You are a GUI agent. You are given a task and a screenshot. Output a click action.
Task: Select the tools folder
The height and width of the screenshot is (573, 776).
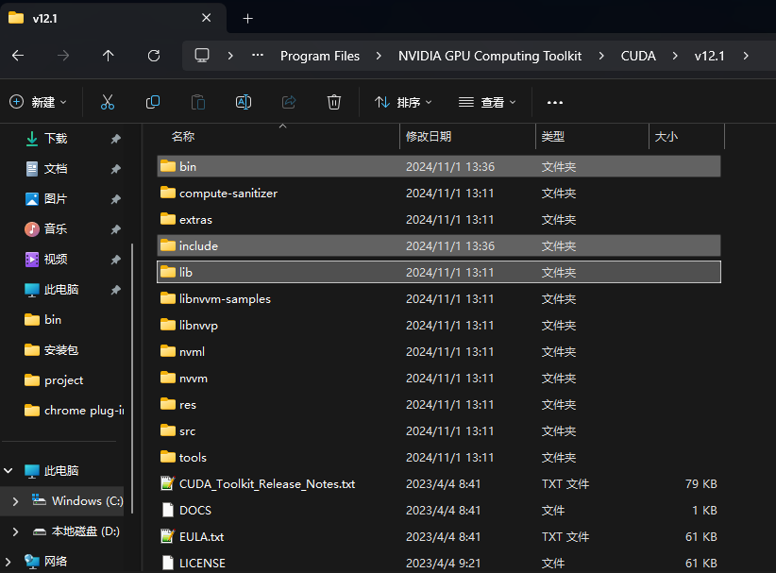(x=439, y=457)
